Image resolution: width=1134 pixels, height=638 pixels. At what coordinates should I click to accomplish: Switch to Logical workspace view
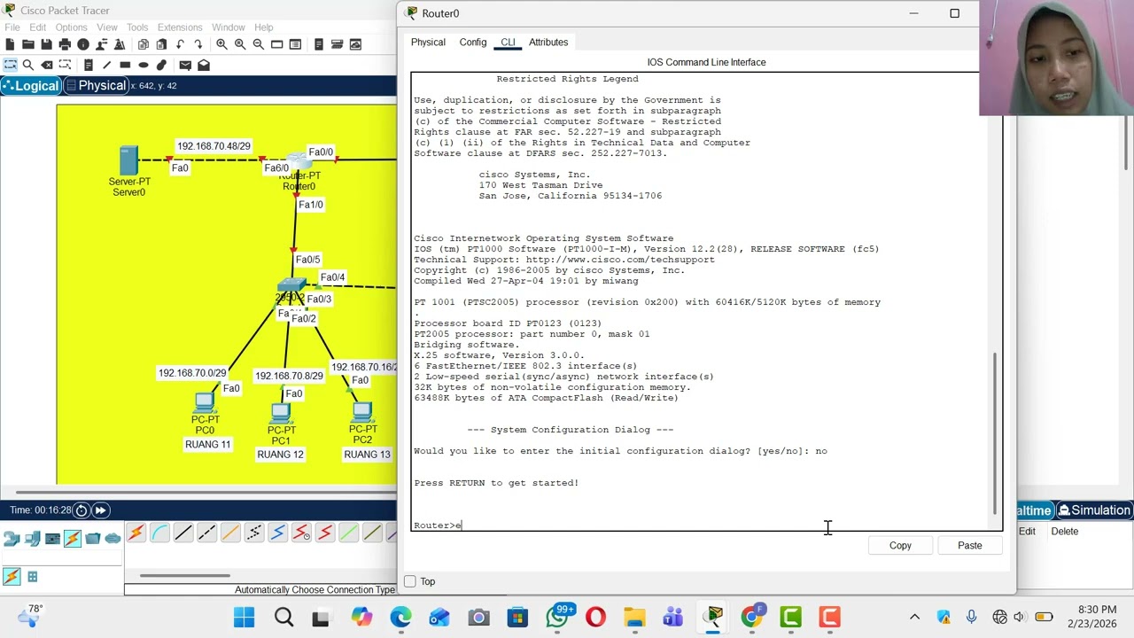coord(31,86)
